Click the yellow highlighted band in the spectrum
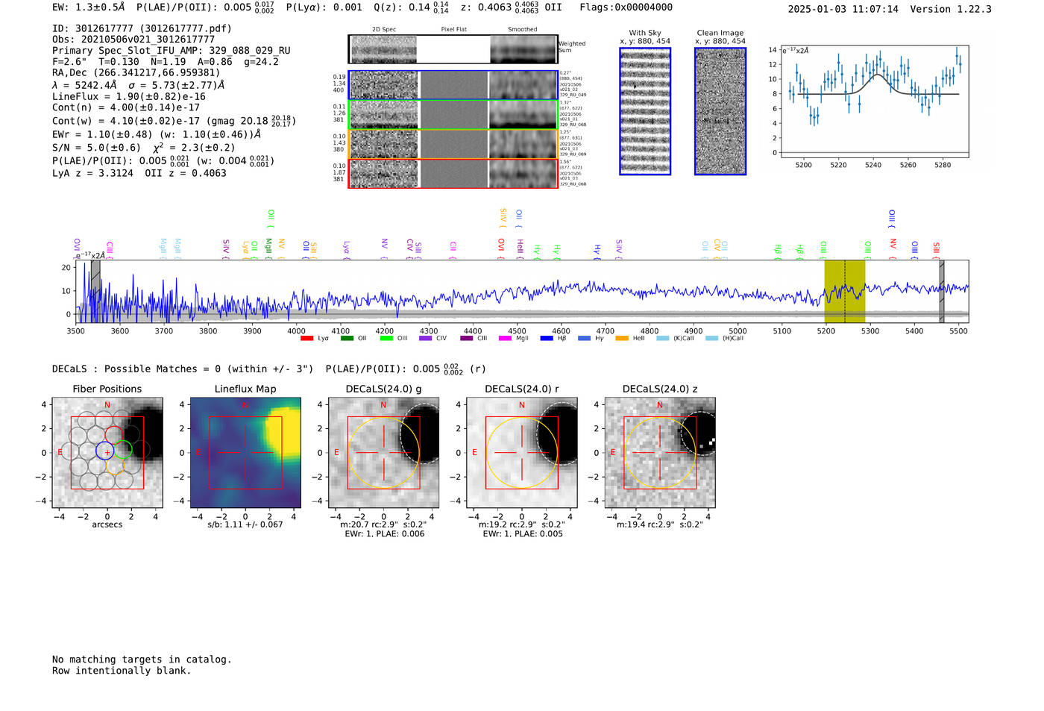 (845, 291)
